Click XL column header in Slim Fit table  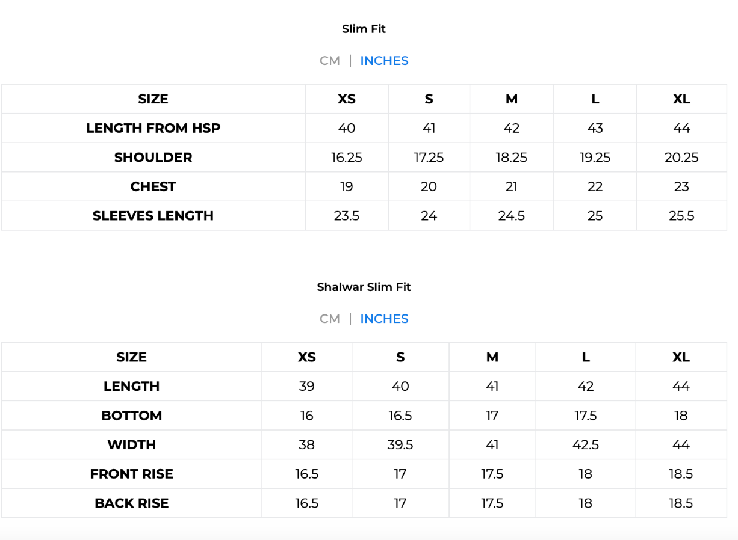tap(681, 99)
